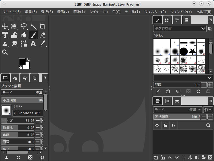Image resolution: width=214 pixels, height=161 pixels.
Task: Open the ウィンドウ(W) menu
Action: pos(181,12)
